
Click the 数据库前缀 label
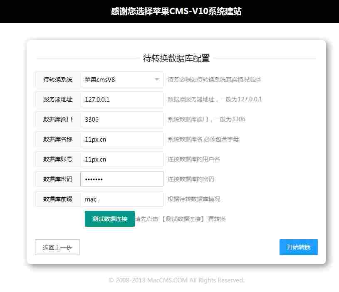[x=58, y=199]
